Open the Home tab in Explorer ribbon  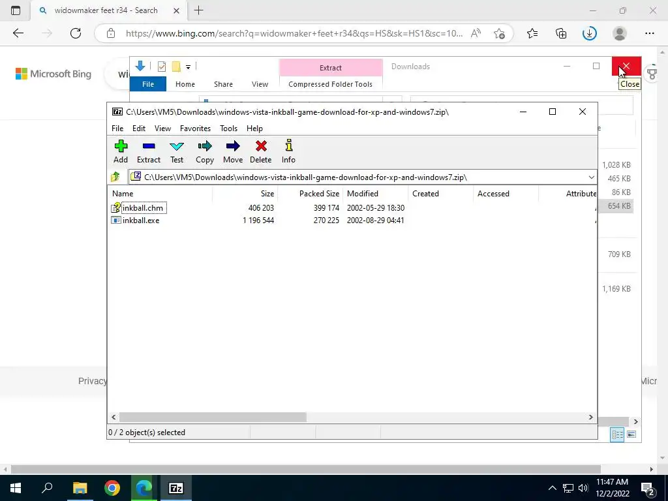(185, 84)
